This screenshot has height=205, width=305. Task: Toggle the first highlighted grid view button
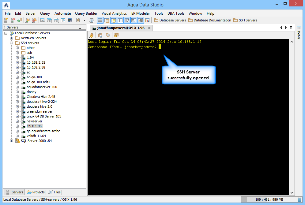click(x=100, y=20)
